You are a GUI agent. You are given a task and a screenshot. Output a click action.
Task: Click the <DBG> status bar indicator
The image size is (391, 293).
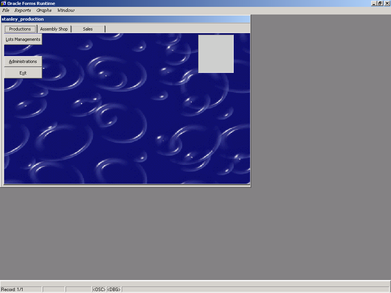pyautogui.click(x=114, y=290)
